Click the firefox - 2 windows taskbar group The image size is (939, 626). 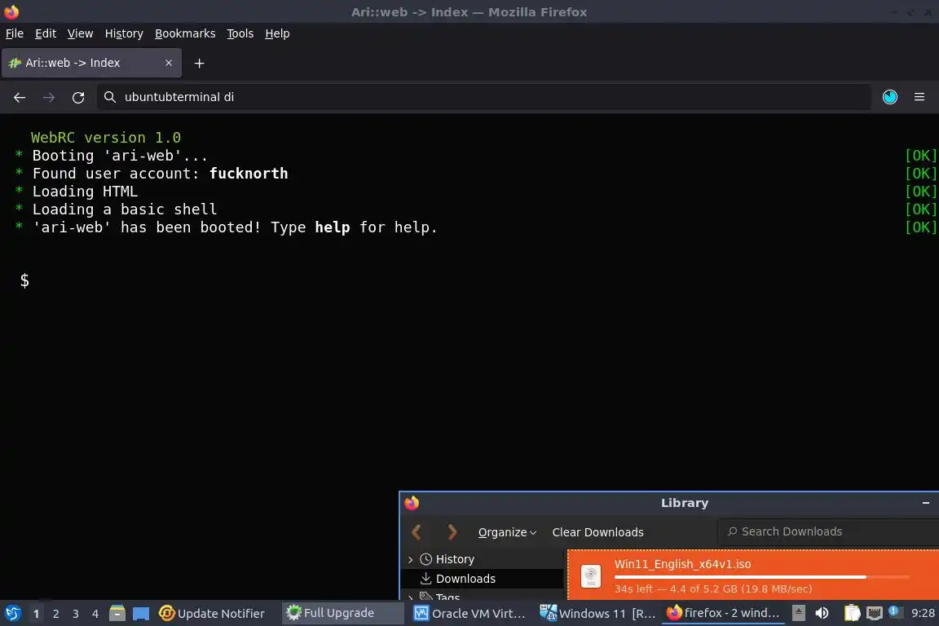tap(724, 613)
